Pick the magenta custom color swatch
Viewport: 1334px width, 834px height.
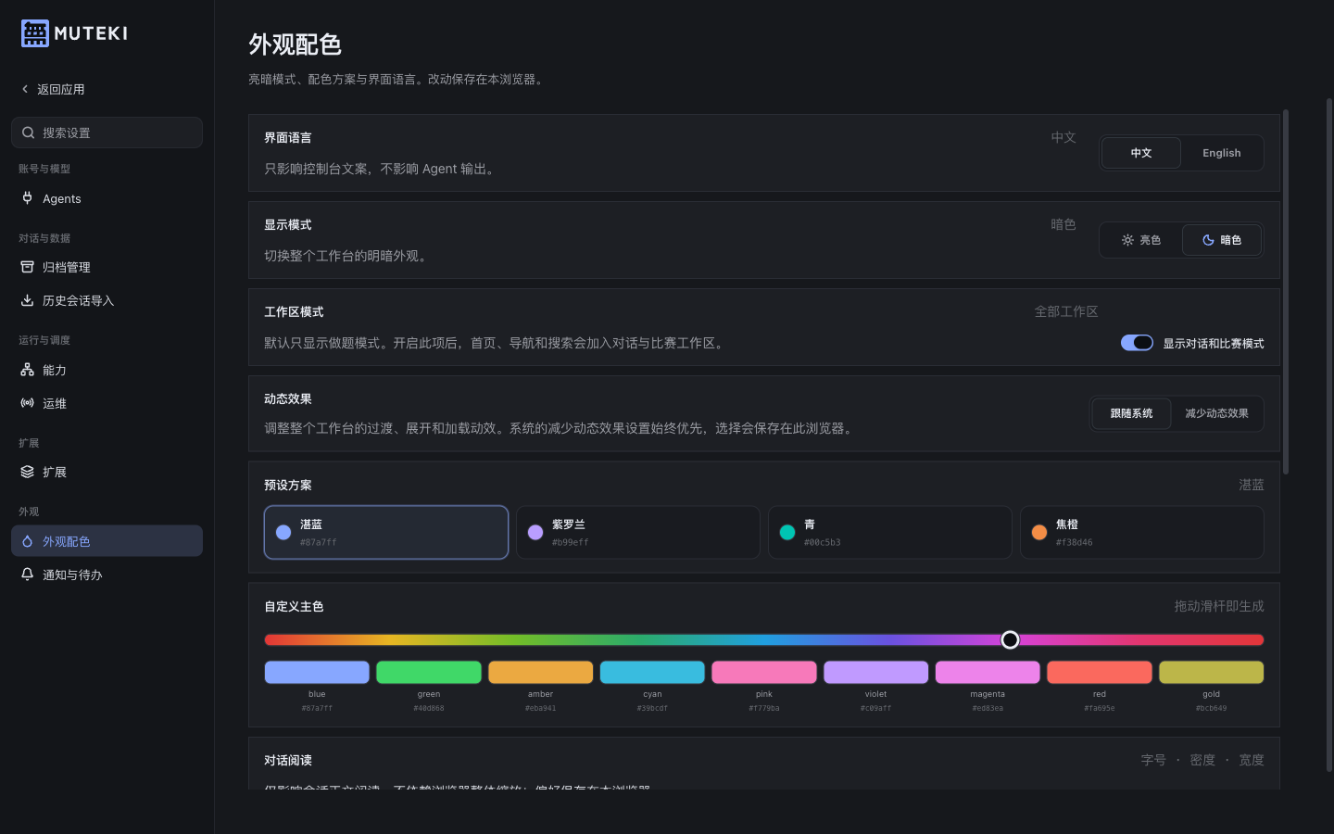pyautogui.click(x=988, y=672)
